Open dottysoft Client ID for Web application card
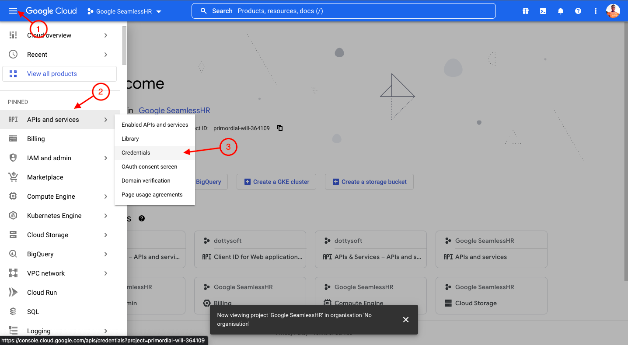 [x=250, y=249]
